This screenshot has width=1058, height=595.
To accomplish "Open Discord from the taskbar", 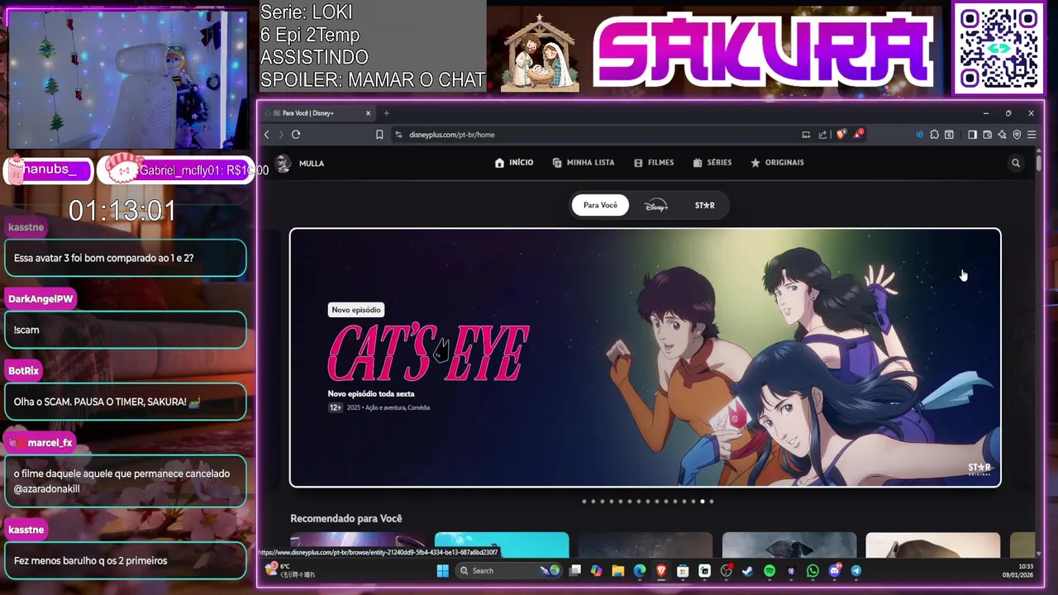I will click(x=835, y=570).
